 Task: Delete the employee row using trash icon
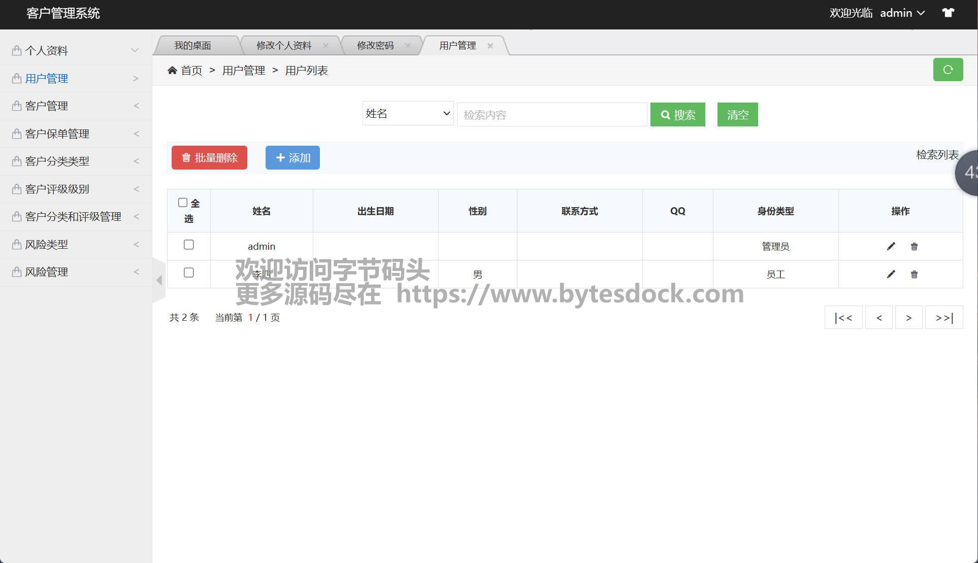[x=914, y=274]
